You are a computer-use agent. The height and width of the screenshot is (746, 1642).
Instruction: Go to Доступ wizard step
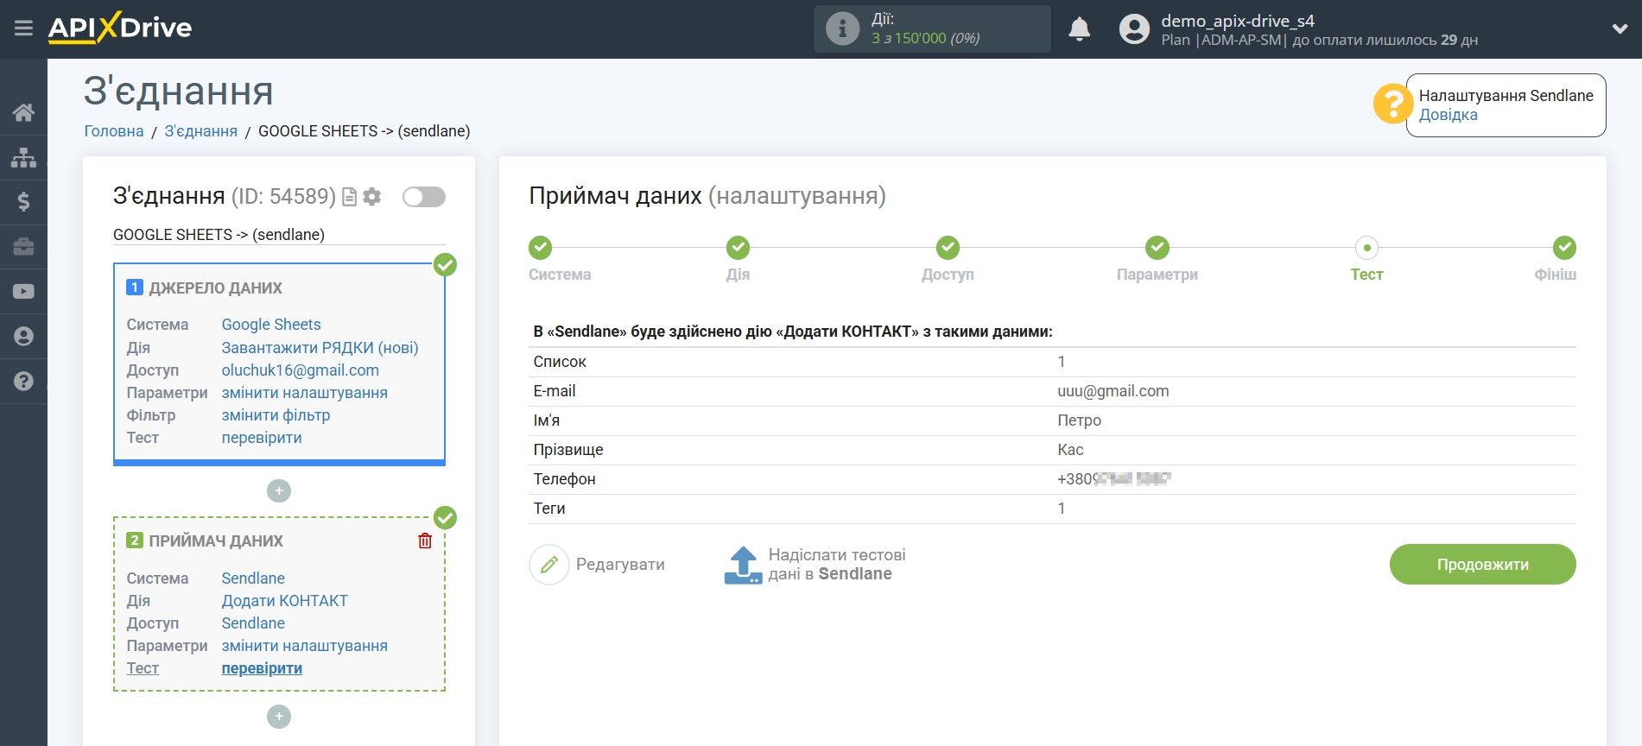948,249
